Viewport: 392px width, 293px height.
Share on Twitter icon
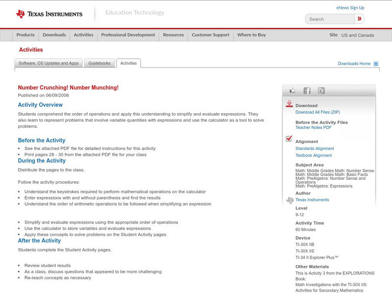[x=321, y=91]
